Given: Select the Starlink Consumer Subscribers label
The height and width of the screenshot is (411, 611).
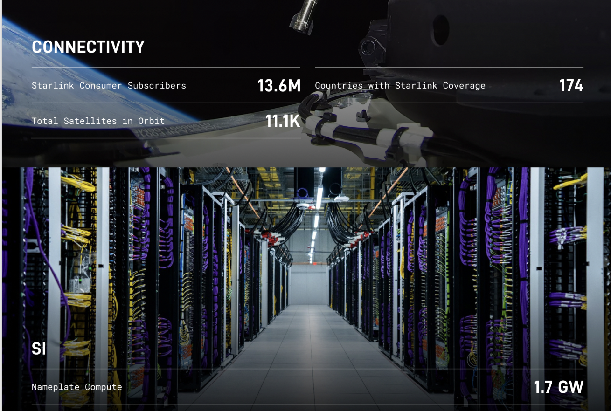Looking at the screenshot, I should (109, 86).
